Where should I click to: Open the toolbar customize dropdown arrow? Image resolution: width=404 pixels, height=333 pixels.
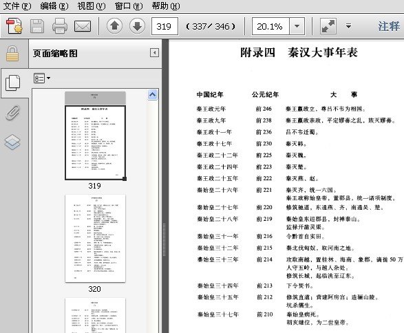point(348,26)
